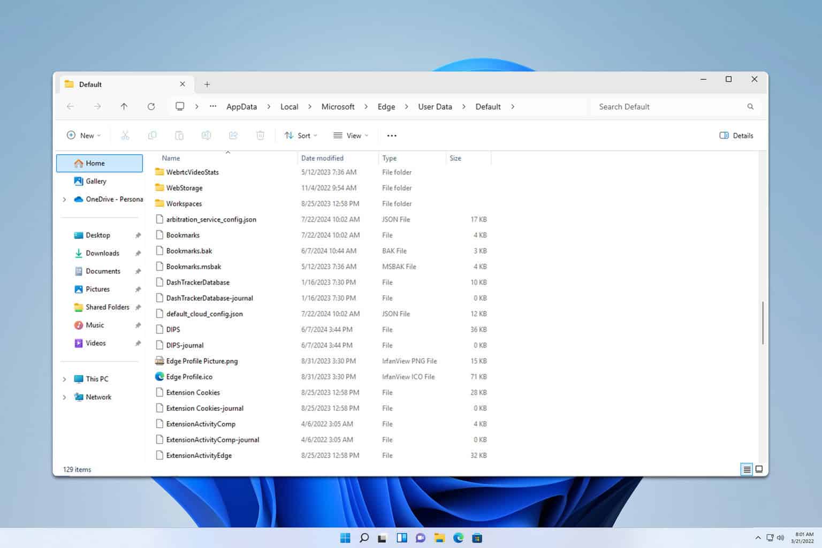Launch Microsoft Edge from the taskbar
Image resolution: width=822 pixels, height=548 pixels.
458,537
